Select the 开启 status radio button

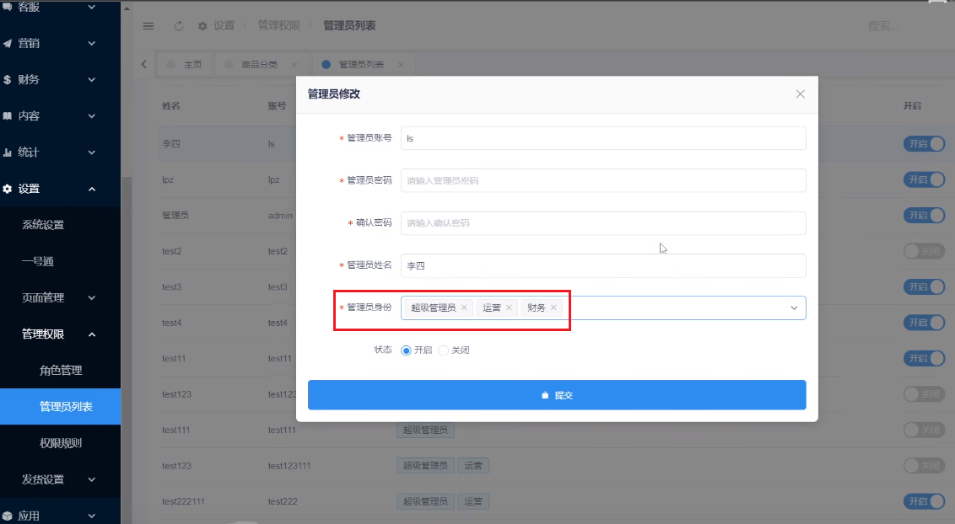407,350
